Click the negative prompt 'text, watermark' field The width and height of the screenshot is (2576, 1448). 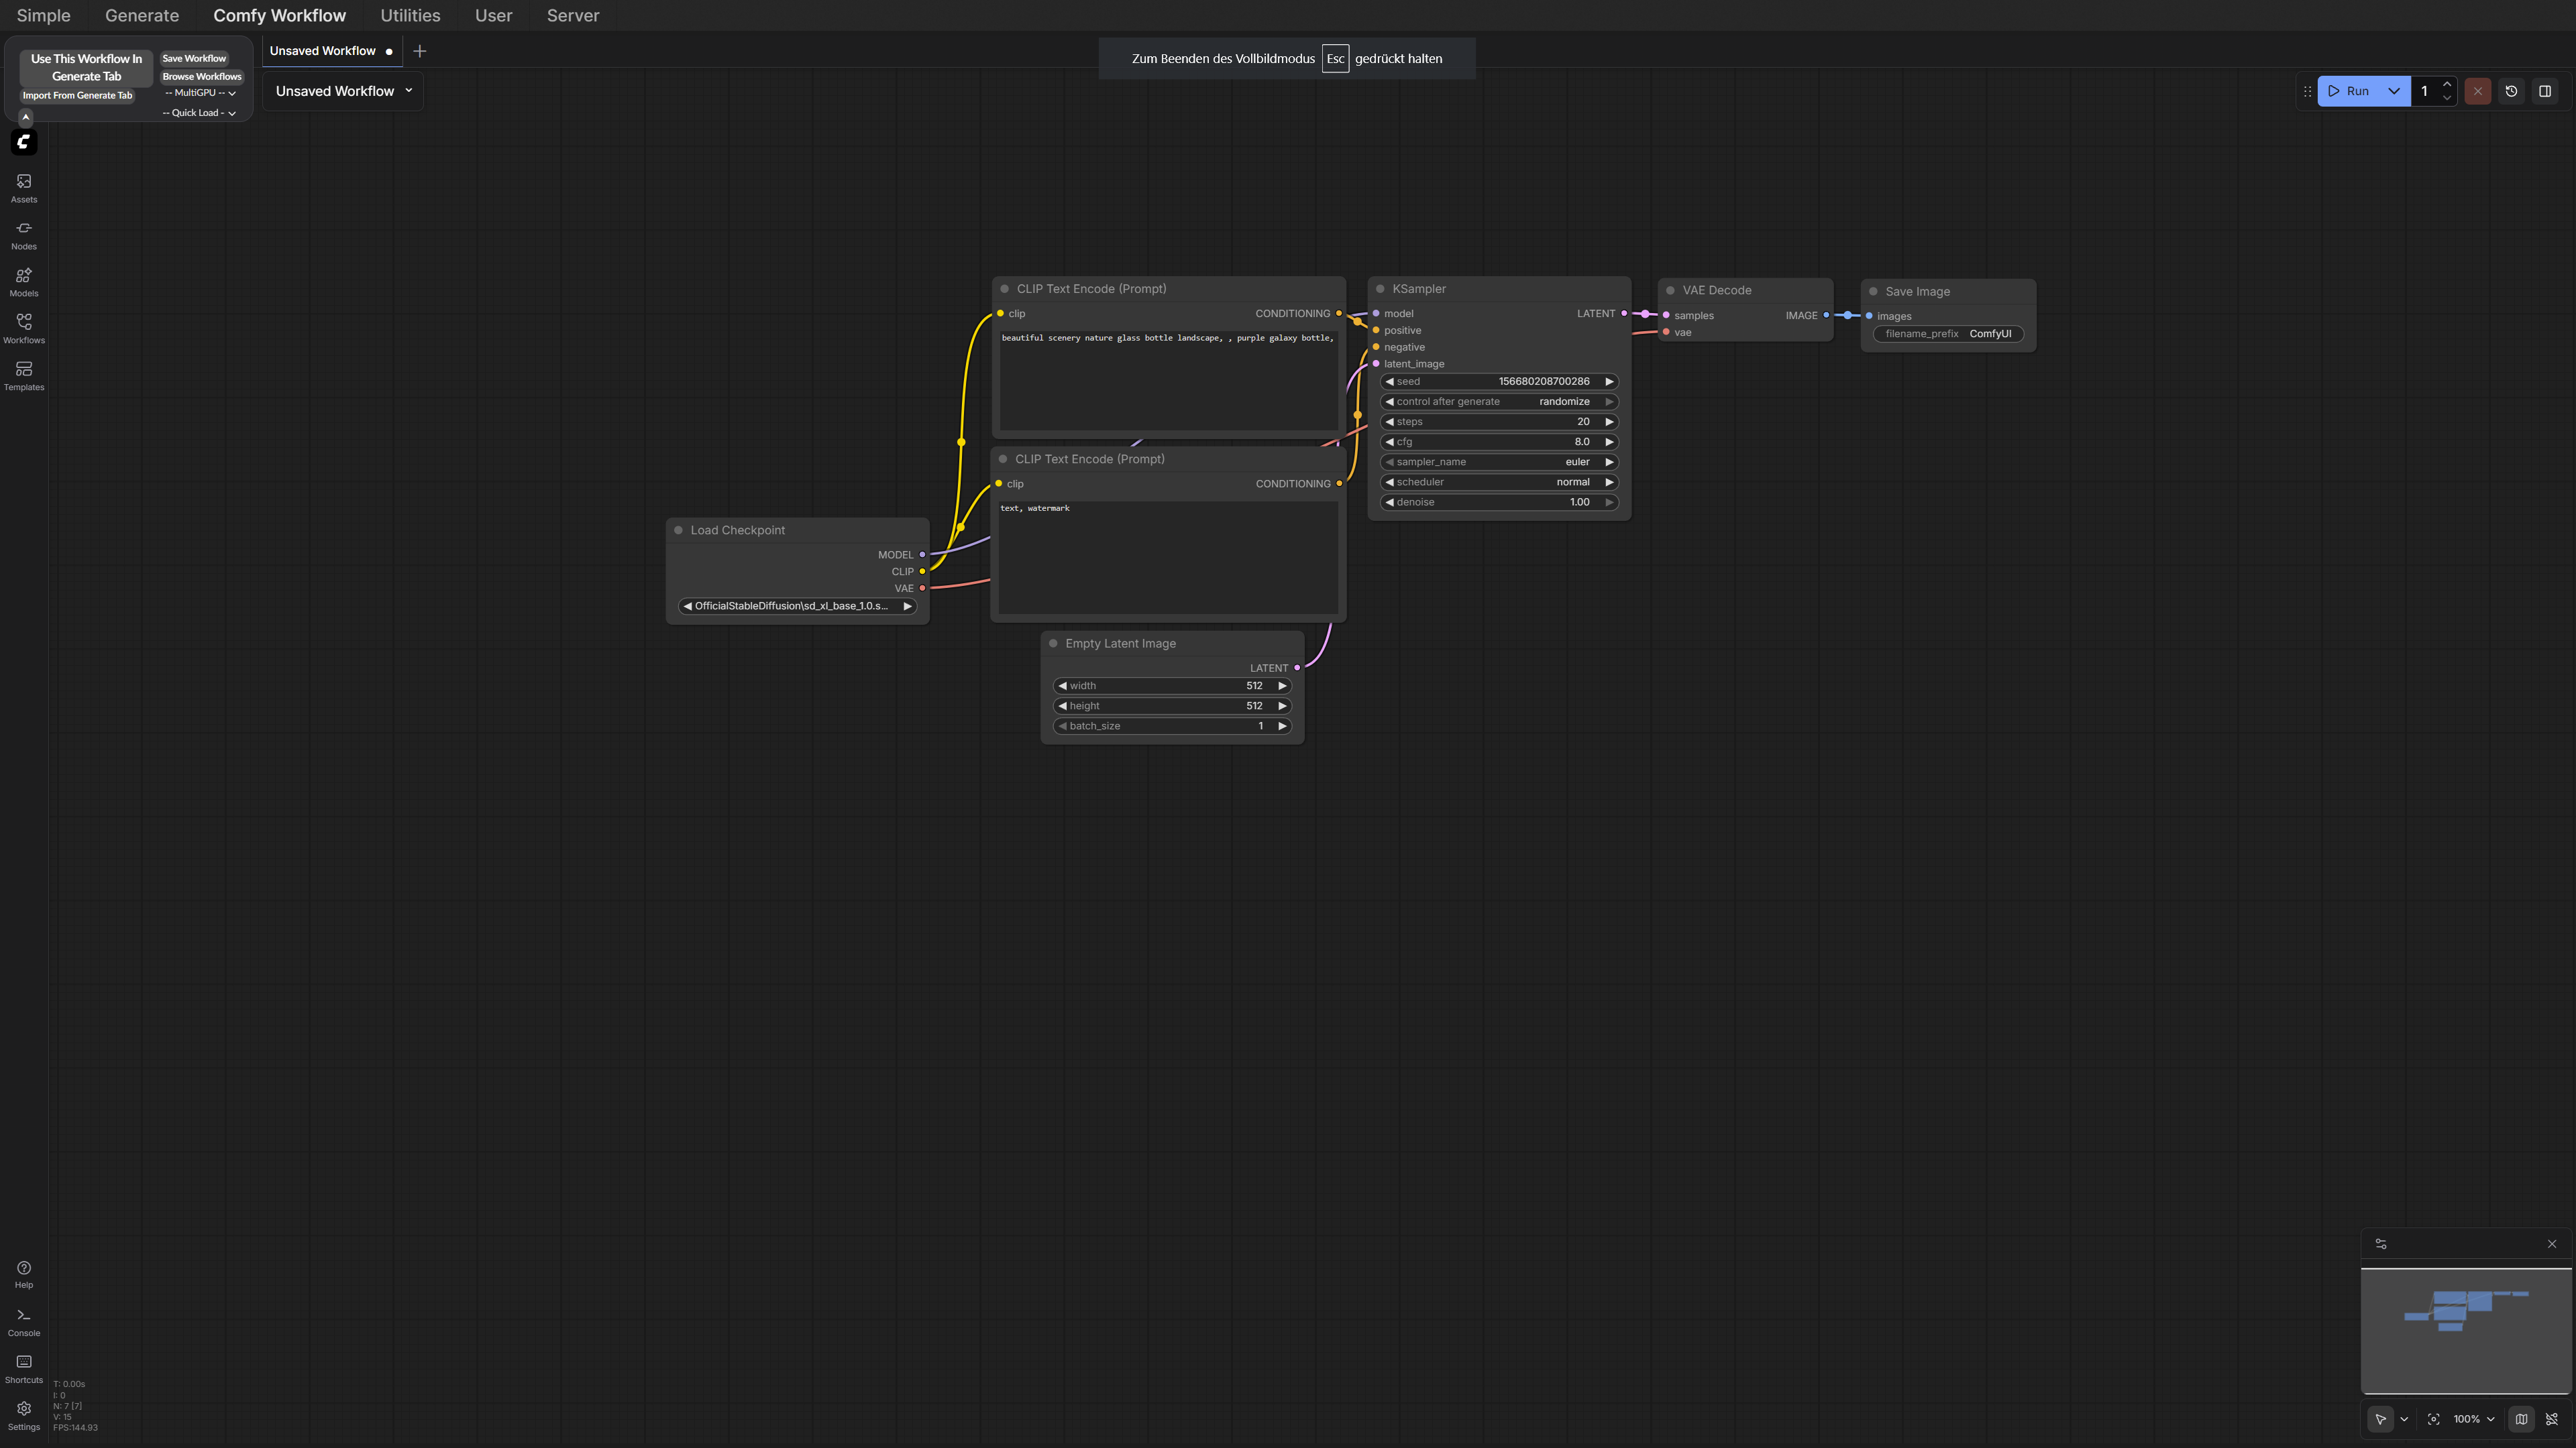(1167, 556)
